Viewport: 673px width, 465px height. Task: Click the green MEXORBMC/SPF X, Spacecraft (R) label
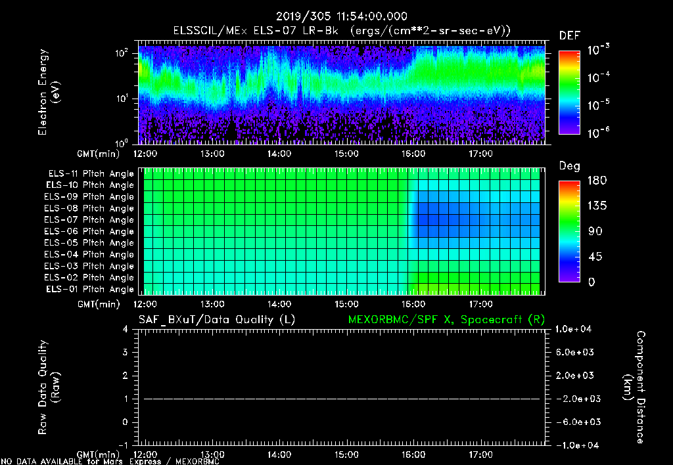[446, 320]
